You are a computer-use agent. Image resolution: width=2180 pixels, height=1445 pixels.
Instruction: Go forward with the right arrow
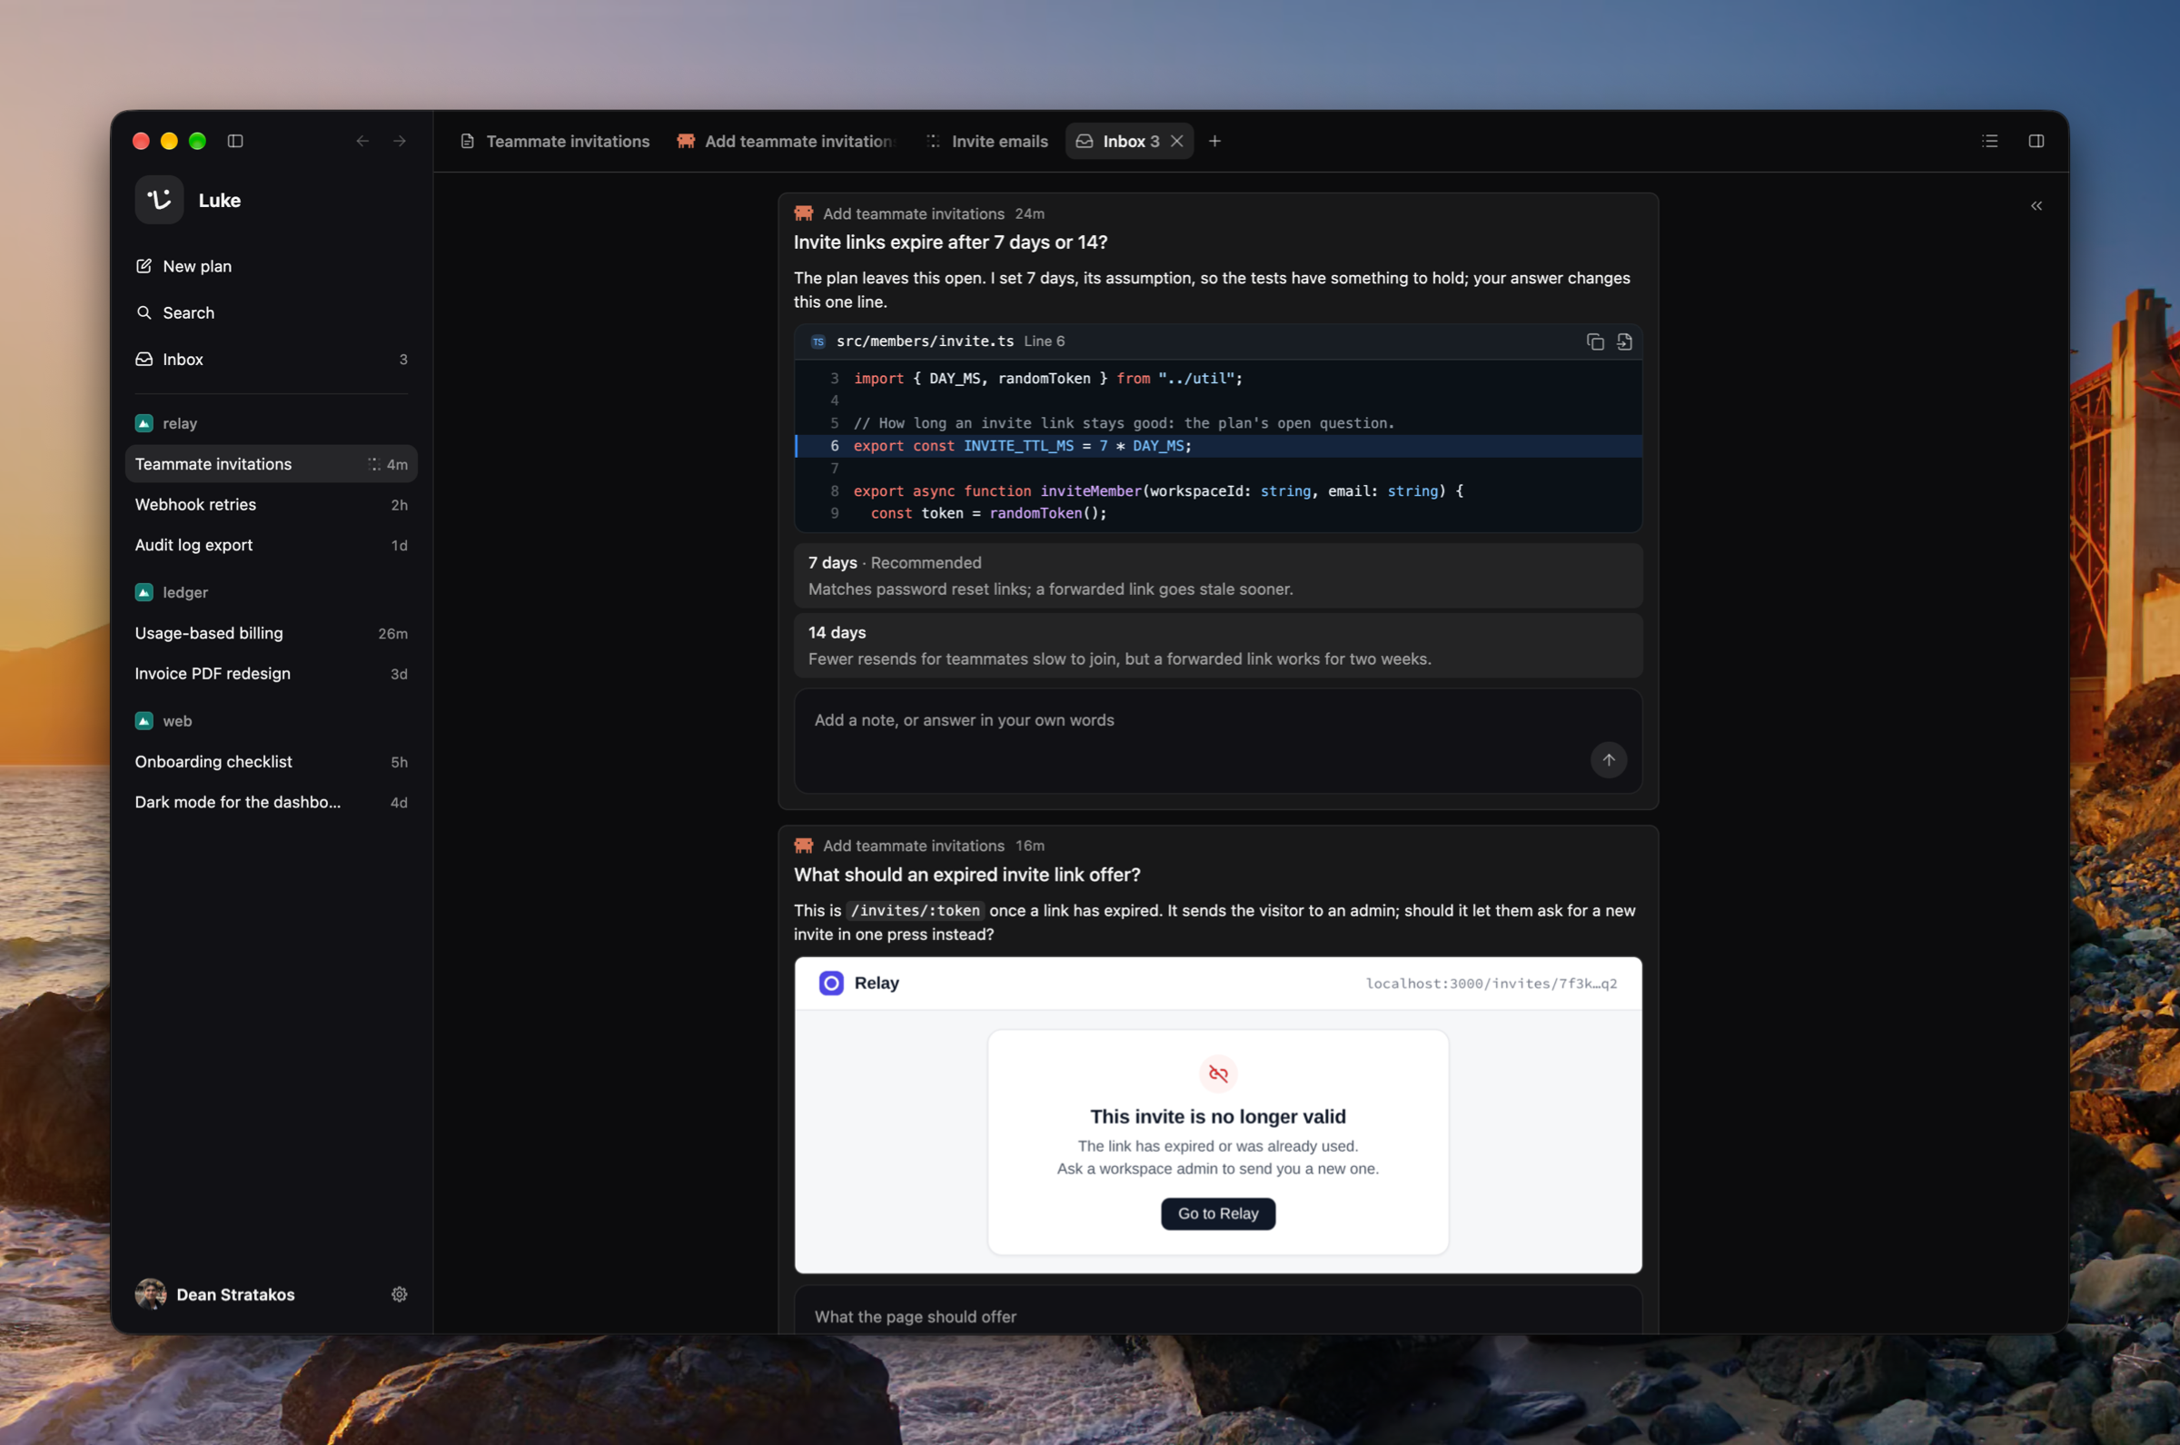tap(400, 141)
